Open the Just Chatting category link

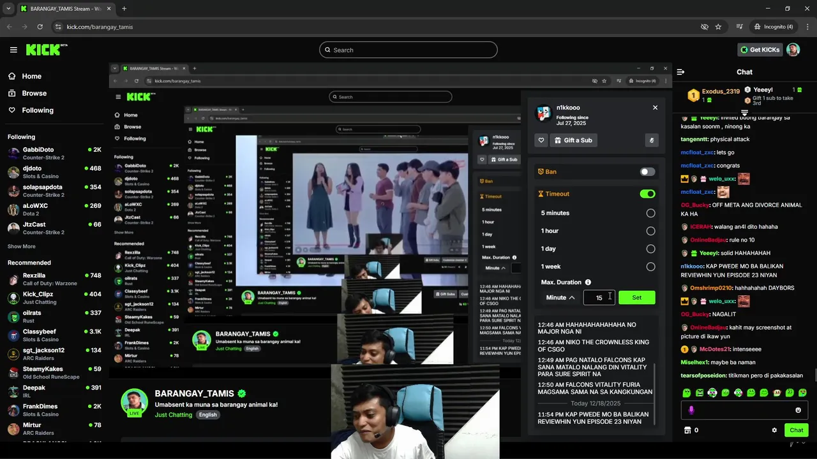(173, 415)
